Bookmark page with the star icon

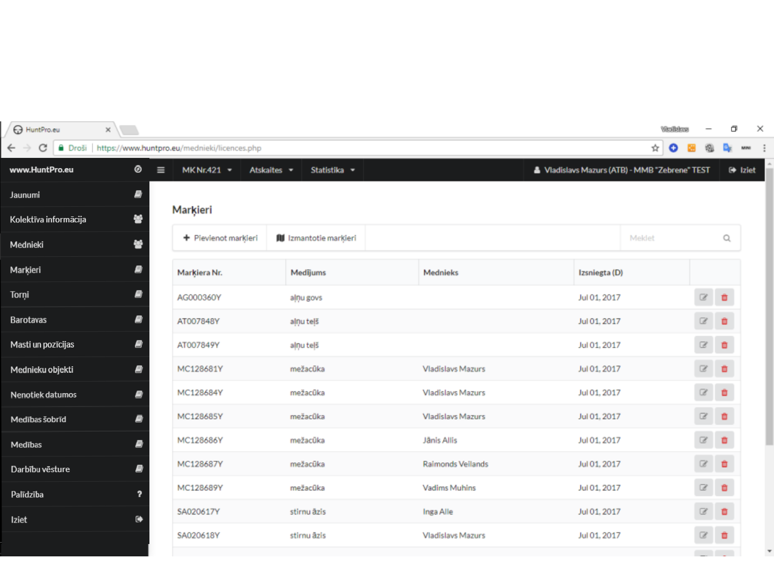655,148
